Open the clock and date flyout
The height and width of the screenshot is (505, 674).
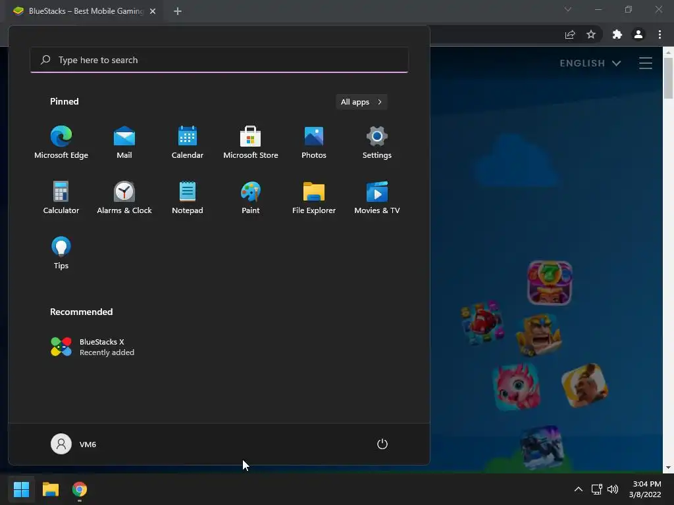click(645, 489)
